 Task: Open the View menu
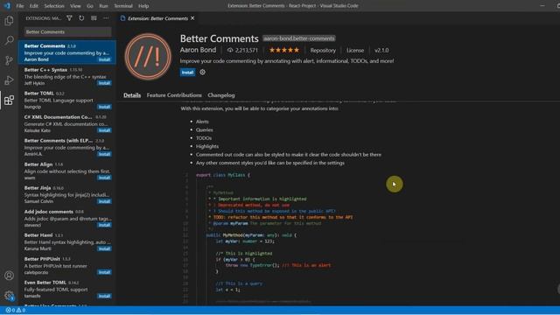(x=75, y=6)
